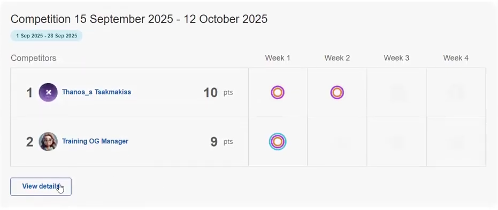Open Thanos_s Tsakmakiss purple avatar icon
Image resolution: width=498 pixels, height=210 pixels.
click(x=48, y=92)
